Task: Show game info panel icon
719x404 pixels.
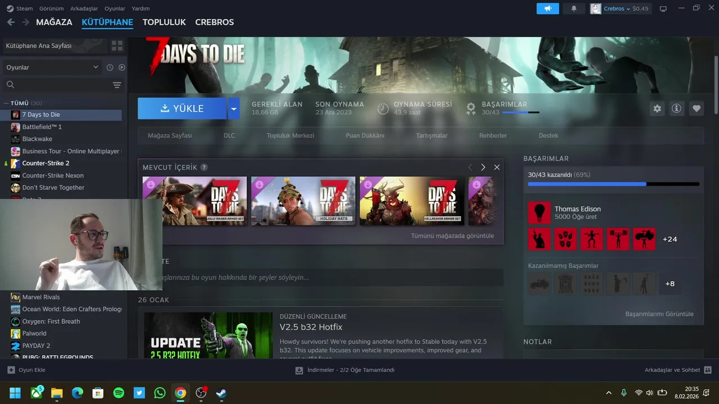Action: [x=676, y=108]
